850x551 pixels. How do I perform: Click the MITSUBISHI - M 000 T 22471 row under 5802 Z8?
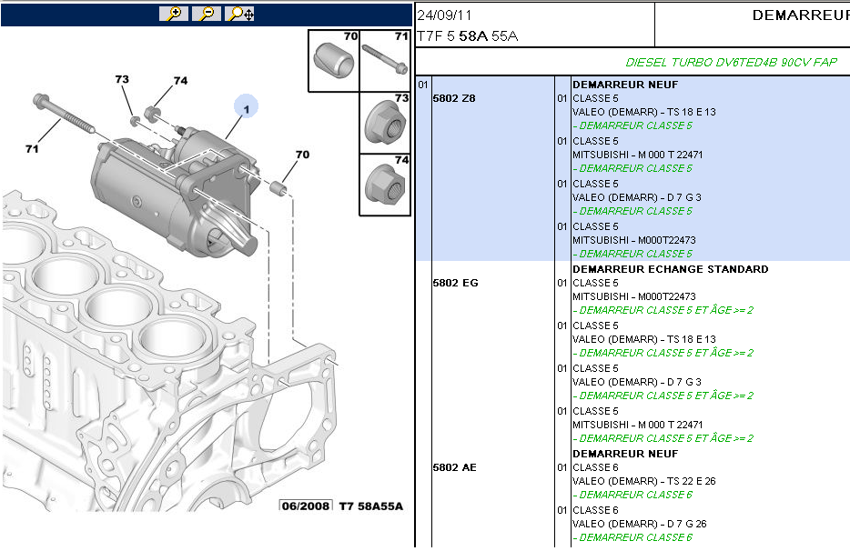click(637, 155)
